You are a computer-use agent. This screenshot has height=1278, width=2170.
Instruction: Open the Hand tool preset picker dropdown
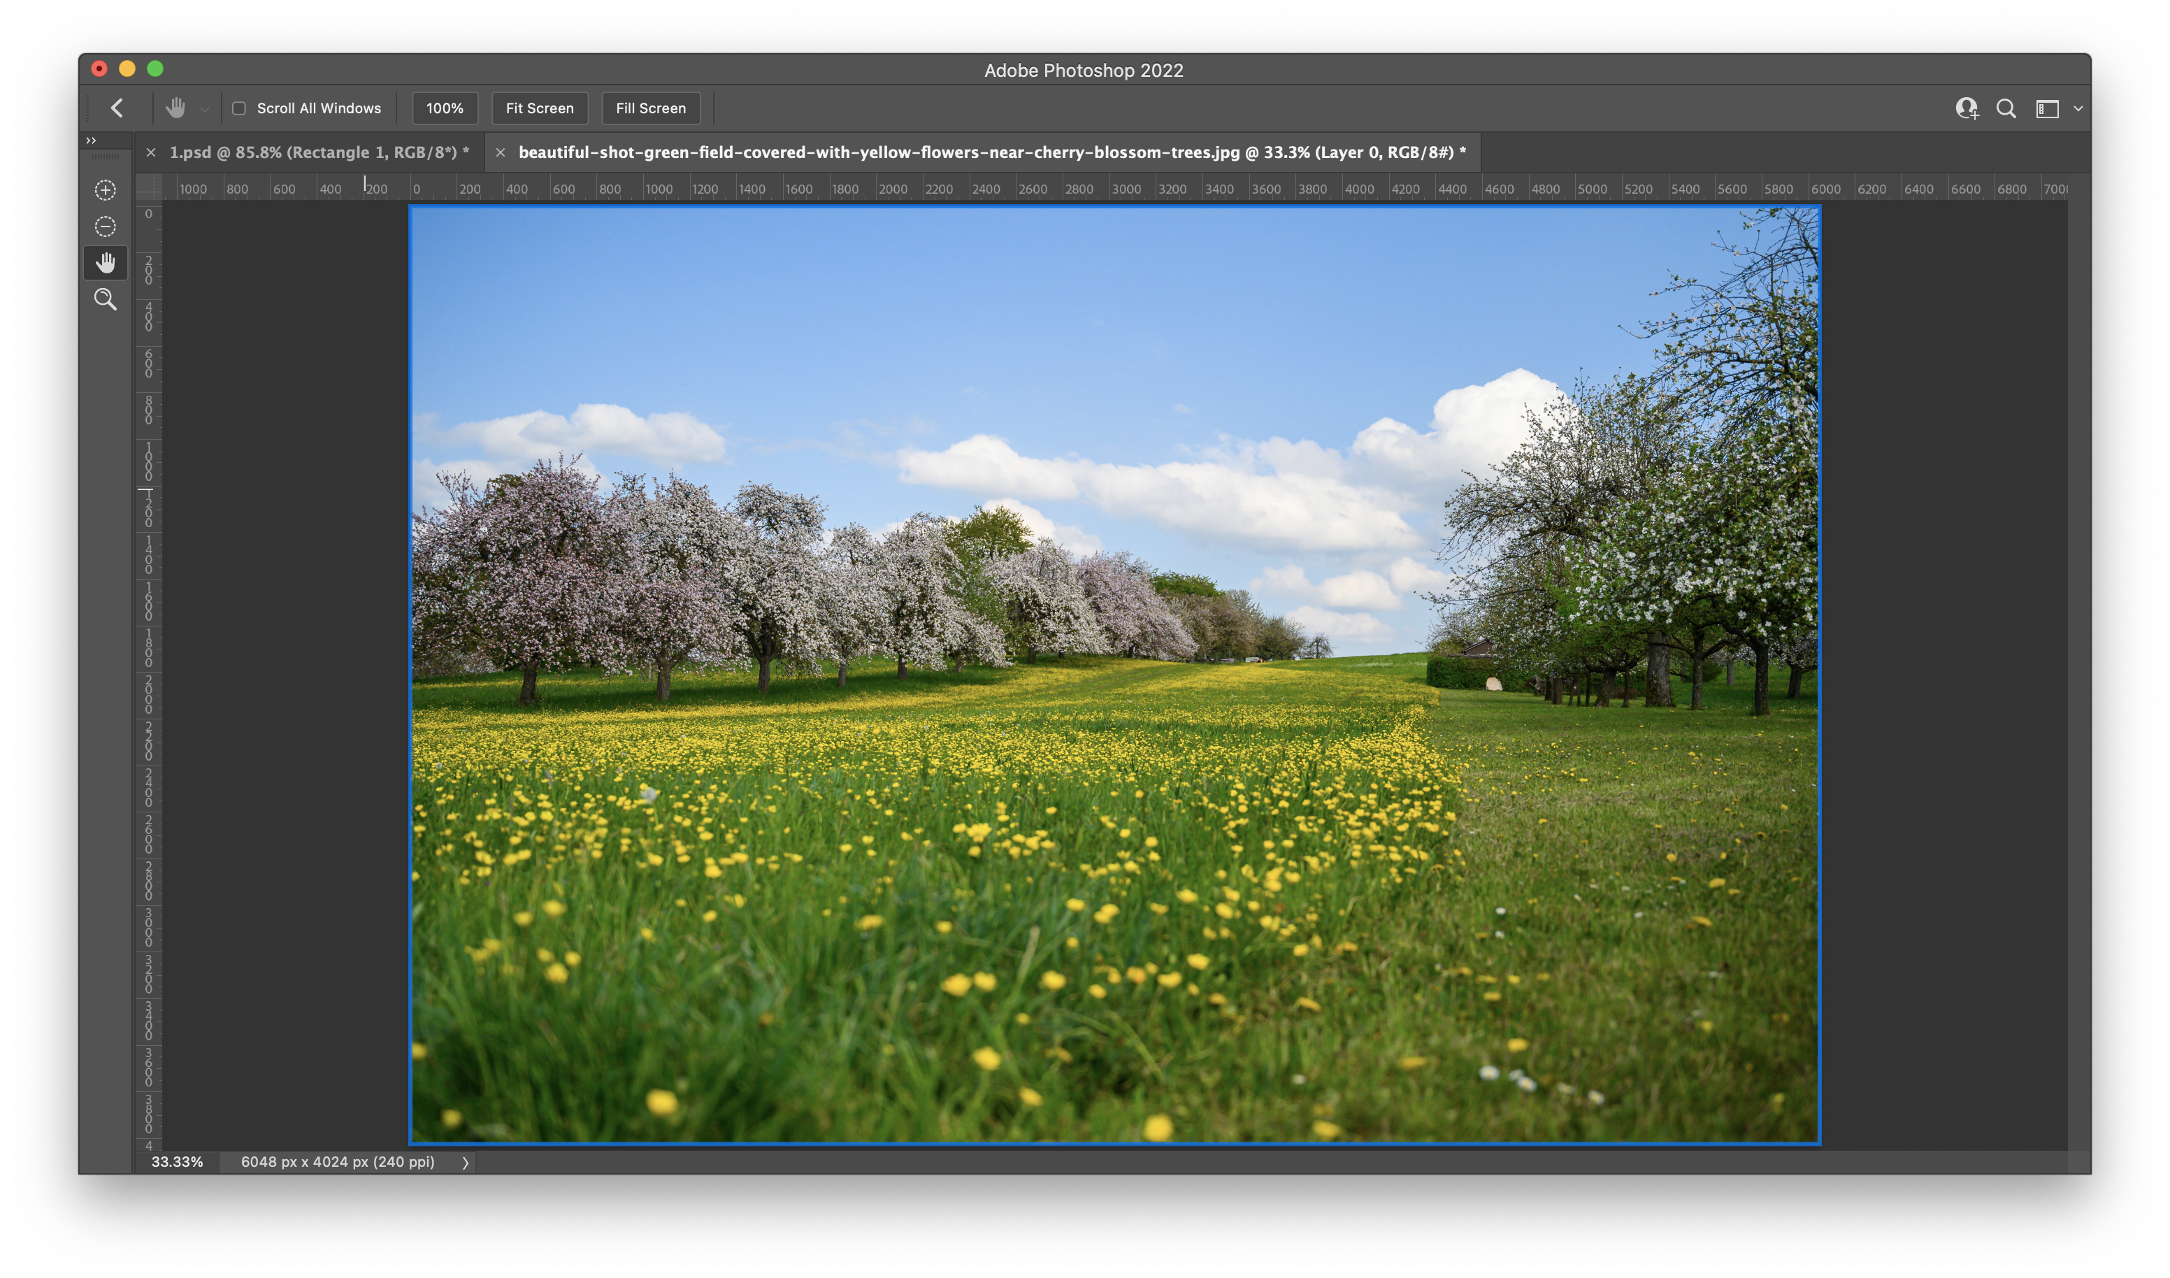tap(205, 109)
